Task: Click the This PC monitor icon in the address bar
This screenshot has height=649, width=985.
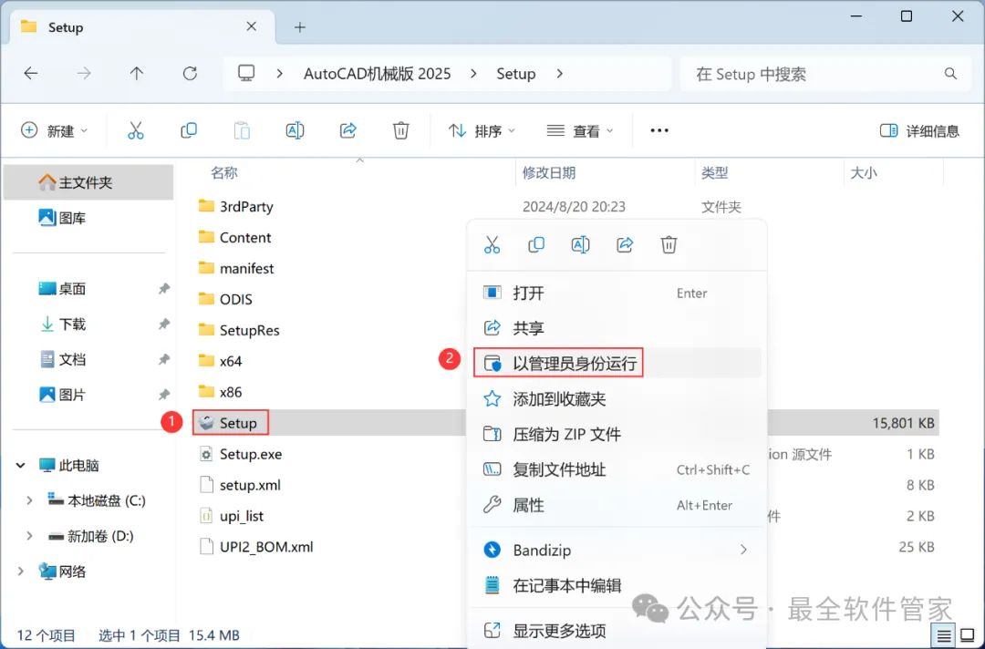Action: click(x=246, y=74)
